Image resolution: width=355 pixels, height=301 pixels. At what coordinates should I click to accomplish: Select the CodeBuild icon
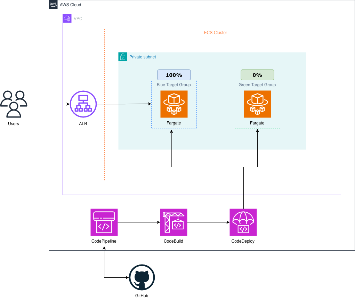(x=174, y=222)
